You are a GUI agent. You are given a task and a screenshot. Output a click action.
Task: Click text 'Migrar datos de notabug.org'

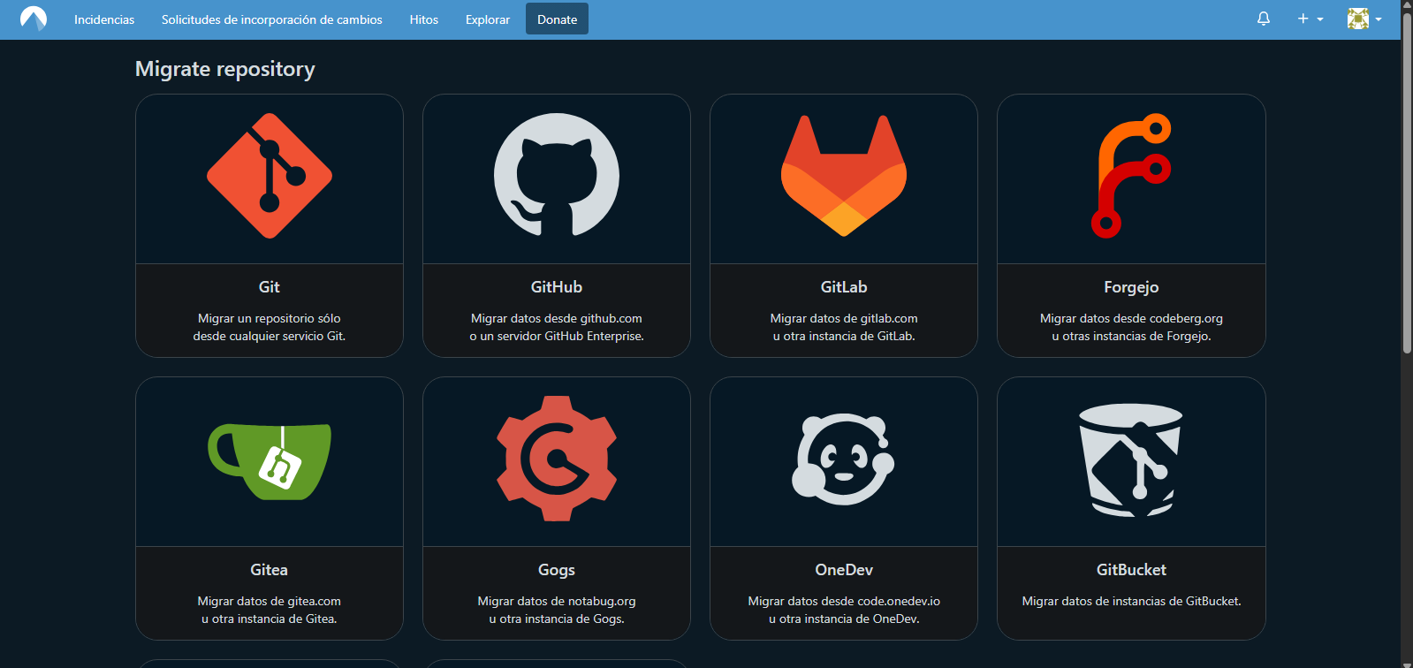pos(557,601)
